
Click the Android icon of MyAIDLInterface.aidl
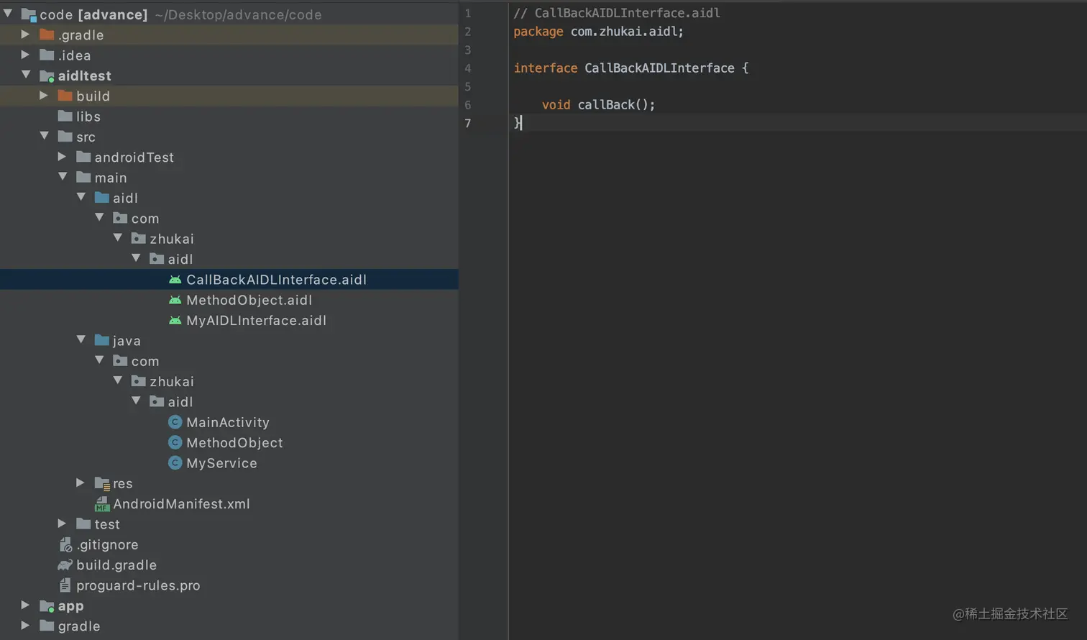point(175,320)
